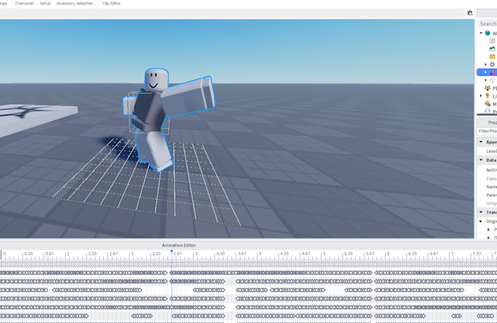Select the green Terrain icon in Explorer
This screenshot has height=323, width=497.
492,49
